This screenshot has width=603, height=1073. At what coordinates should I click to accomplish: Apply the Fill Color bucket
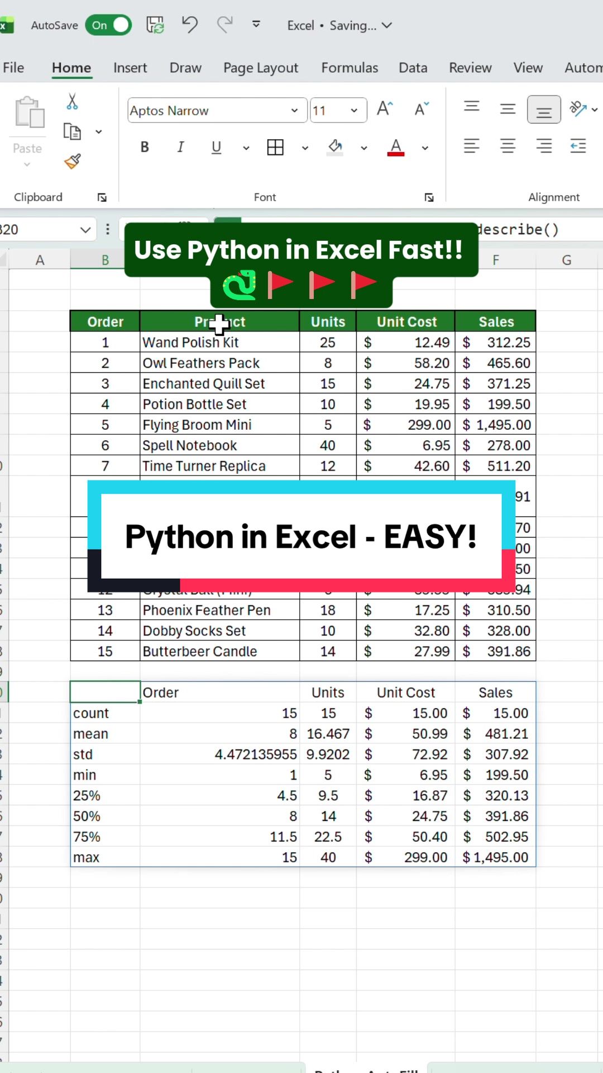[335, 147]
